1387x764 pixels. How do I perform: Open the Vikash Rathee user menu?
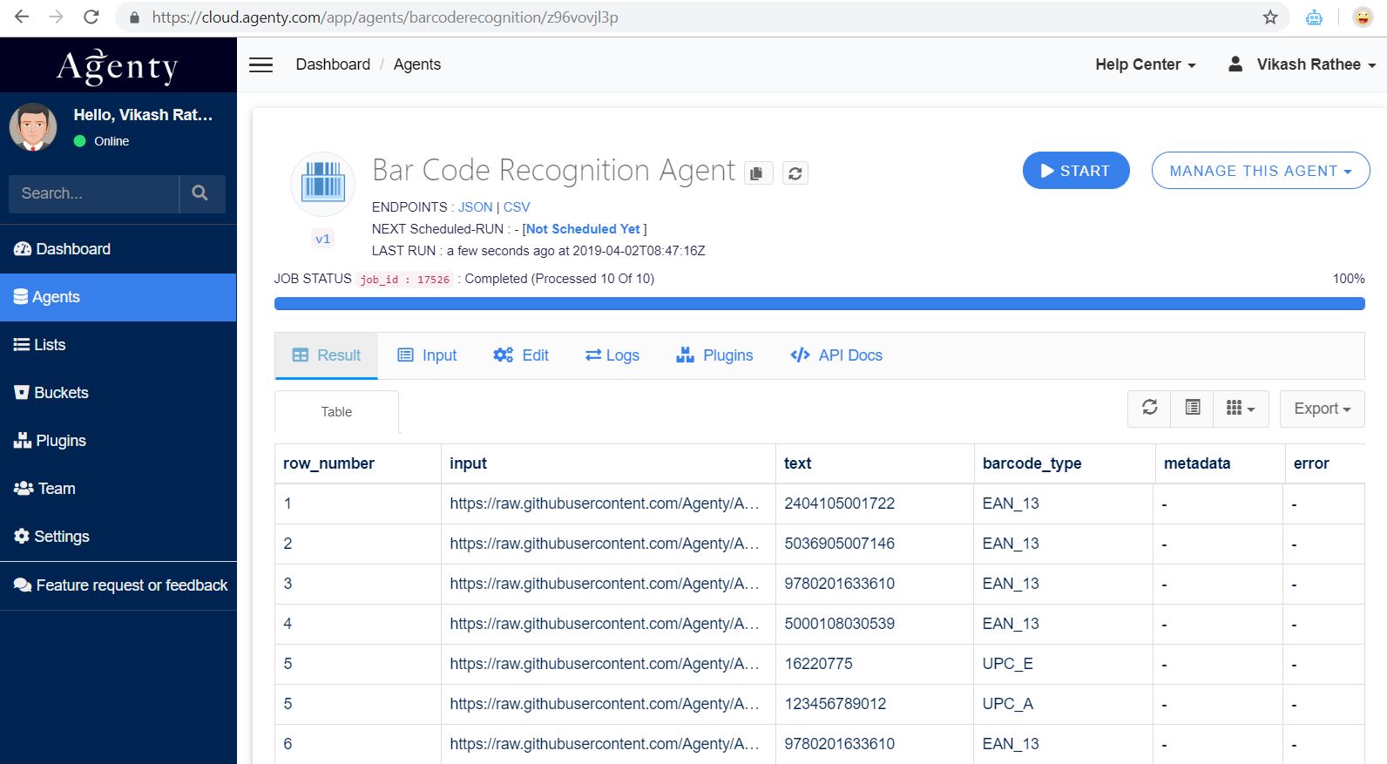click(x=1302, y=64)
